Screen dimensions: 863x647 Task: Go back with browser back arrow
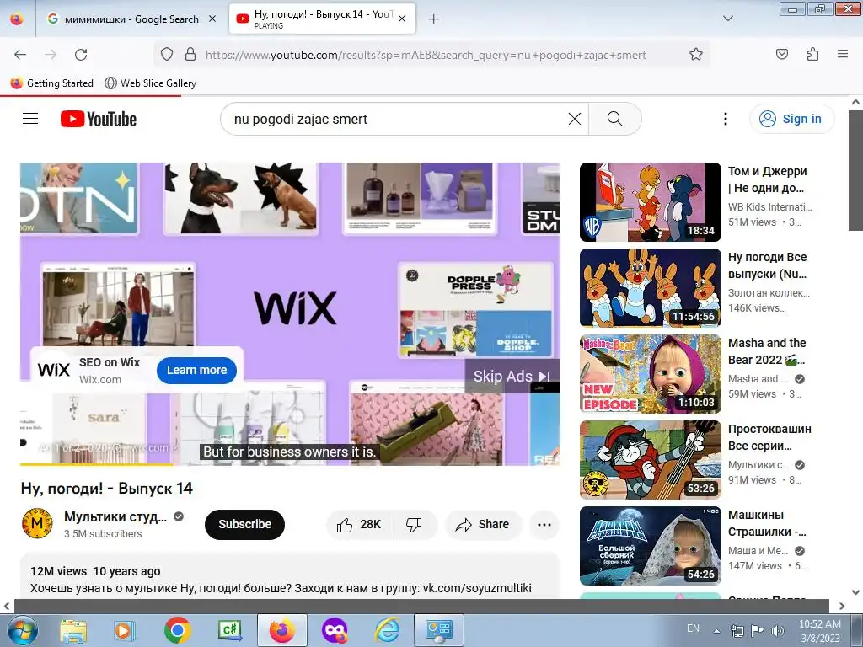coord(20,55)
